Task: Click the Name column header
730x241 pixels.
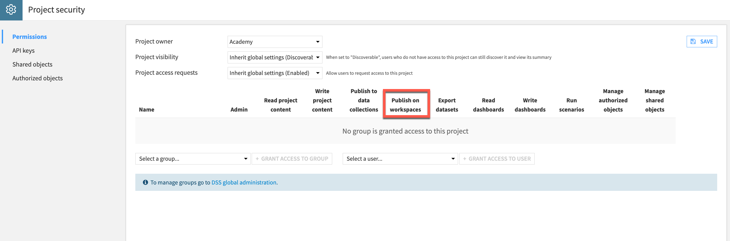Action: click(x=147, y=109)
